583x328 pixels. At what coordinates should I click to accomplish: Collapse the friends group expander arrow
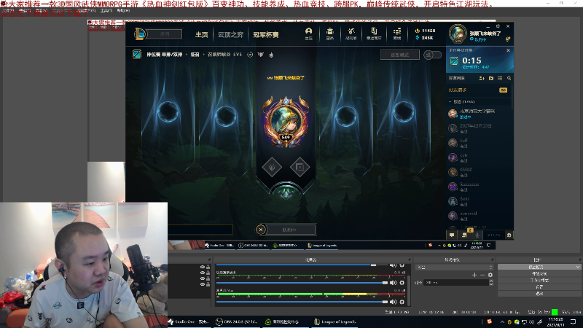450,101
